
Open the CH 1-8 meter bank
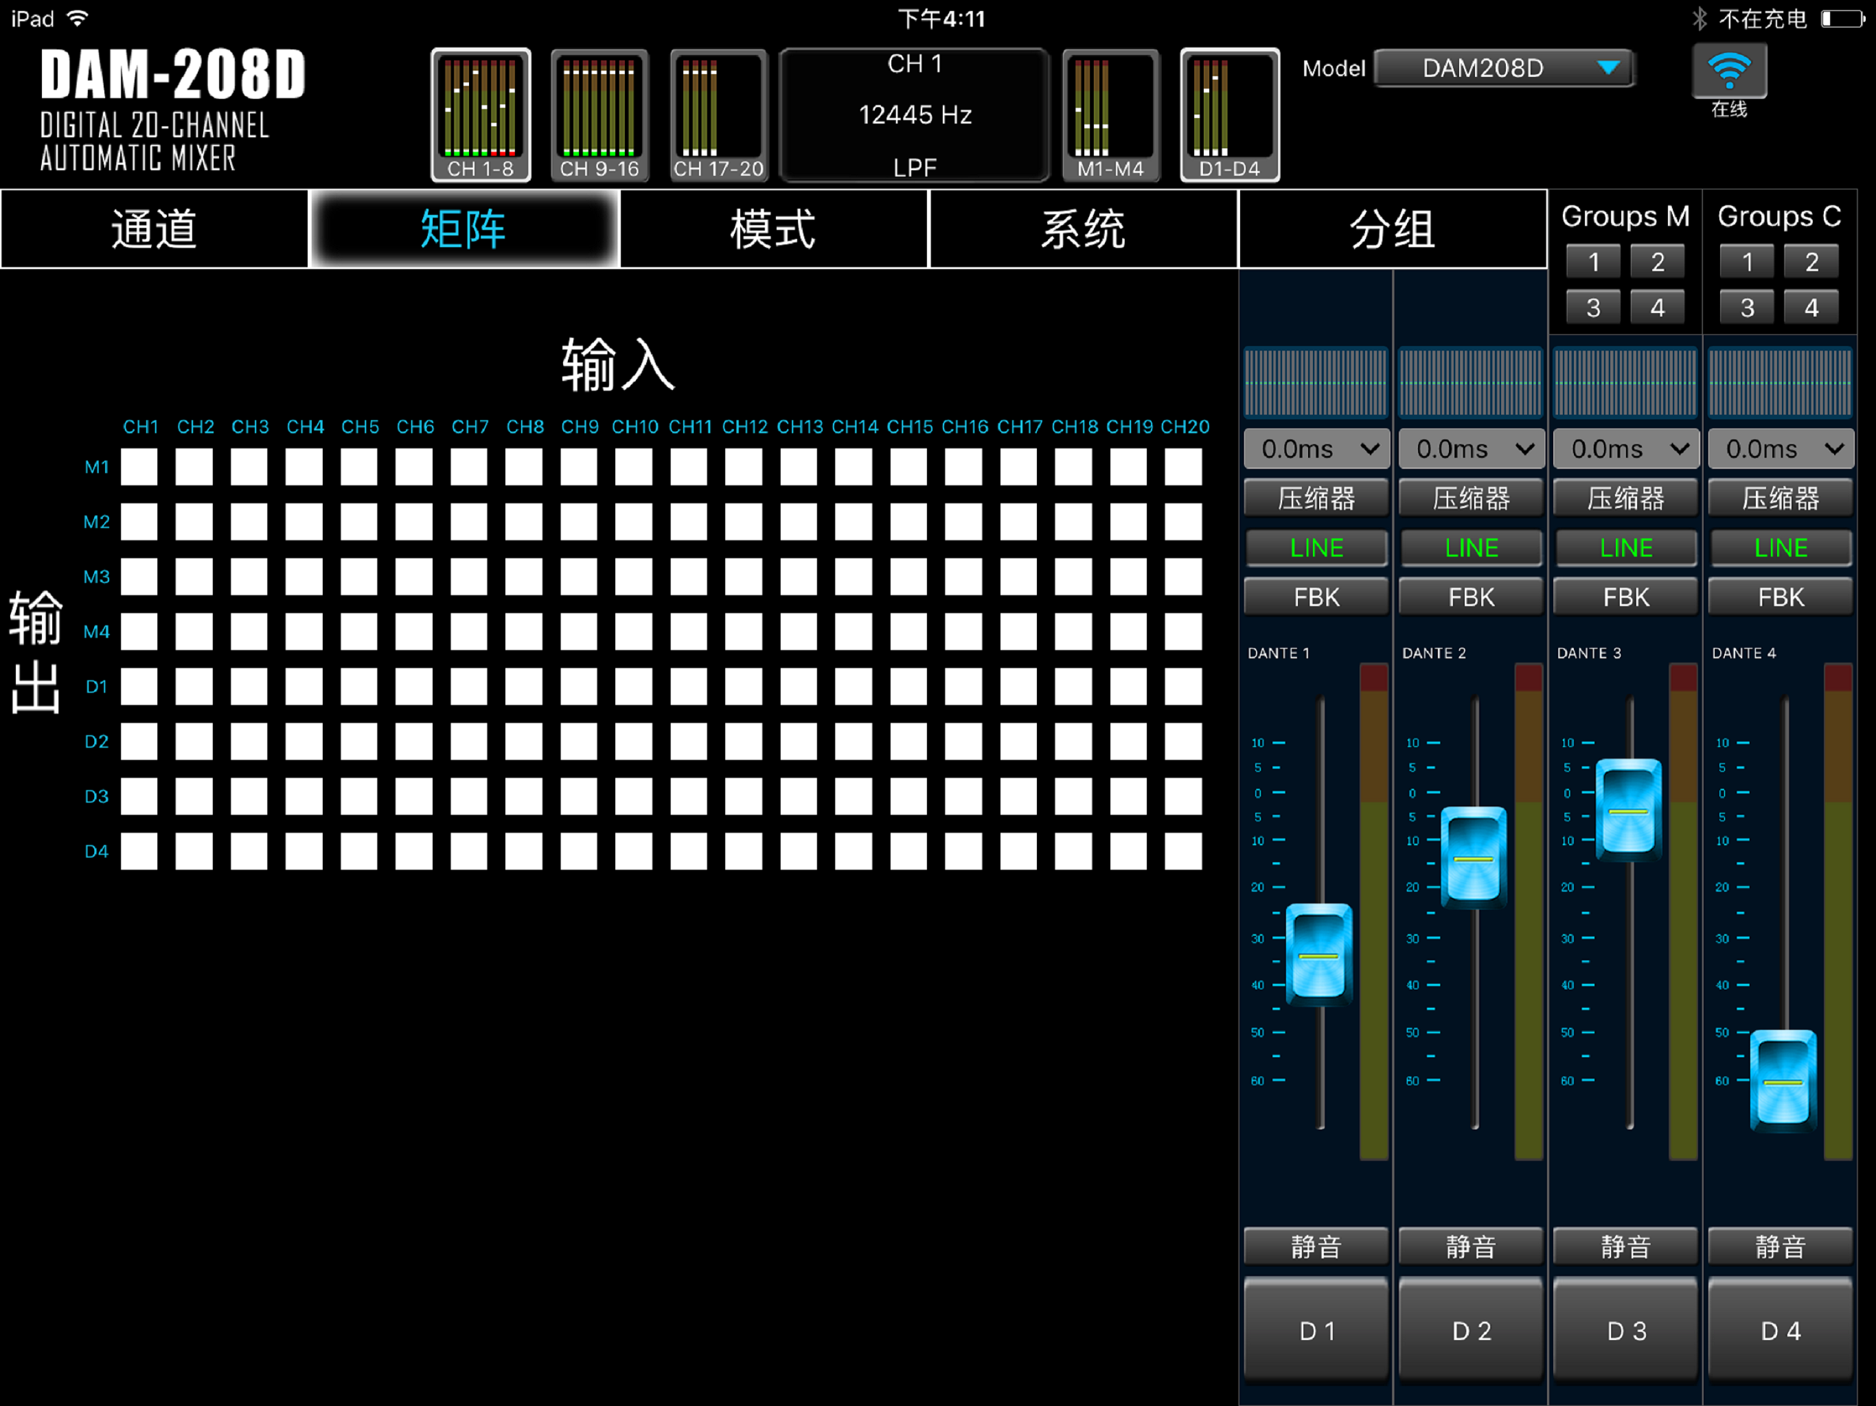pyautogui.click(x=481, y=115)
